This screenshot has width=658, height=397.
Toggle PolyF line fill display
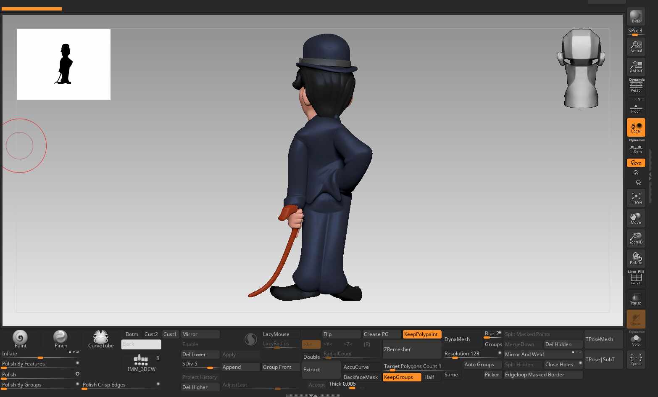tap(636, 278)
